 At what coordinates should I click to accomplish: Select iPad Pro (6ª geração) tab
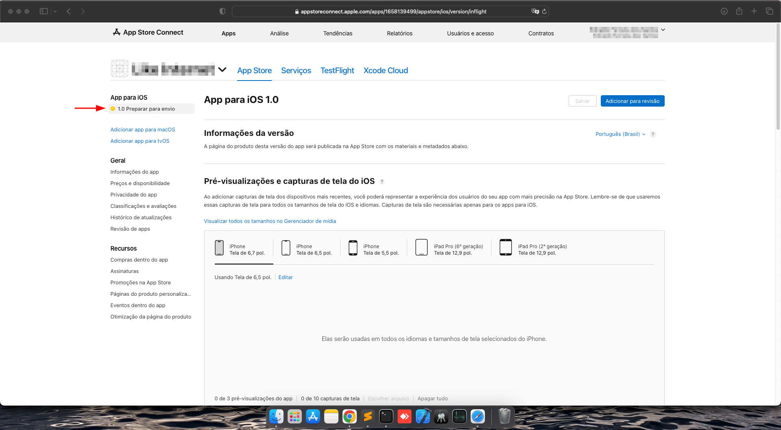click(x=449, y=247)
